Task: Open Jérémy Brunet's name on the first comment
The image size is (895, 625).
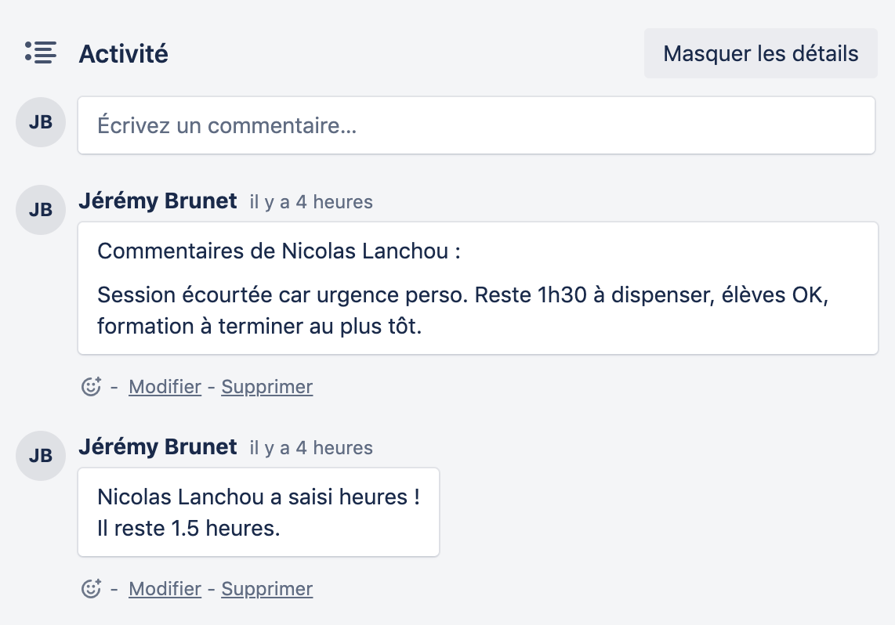Action: click(x=158, y=201)
